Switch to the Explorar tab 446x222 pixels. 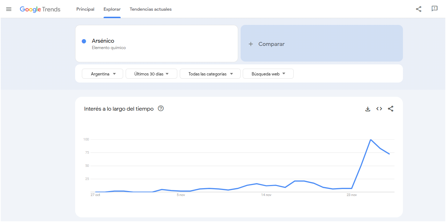112,9
